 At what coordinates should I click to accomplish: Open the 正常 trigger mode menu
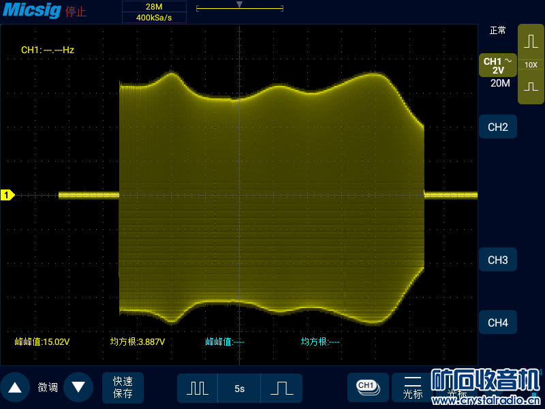[497, 31]
